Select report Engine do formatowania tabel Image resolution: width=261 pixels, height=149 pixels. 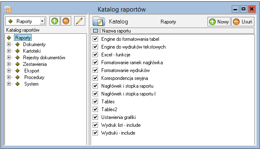[130, 39]
